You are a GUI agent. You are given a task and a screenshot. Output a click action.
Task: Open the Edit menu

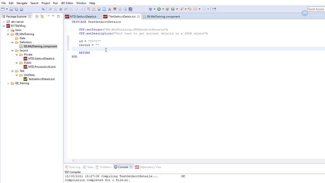(x=11, y=3)
